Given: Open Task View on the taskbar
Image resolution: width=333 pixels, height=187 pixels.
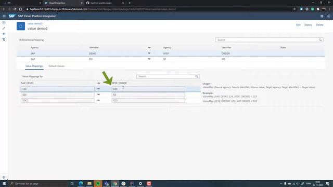Looking at the screenshot, I should tap(72, 183).
